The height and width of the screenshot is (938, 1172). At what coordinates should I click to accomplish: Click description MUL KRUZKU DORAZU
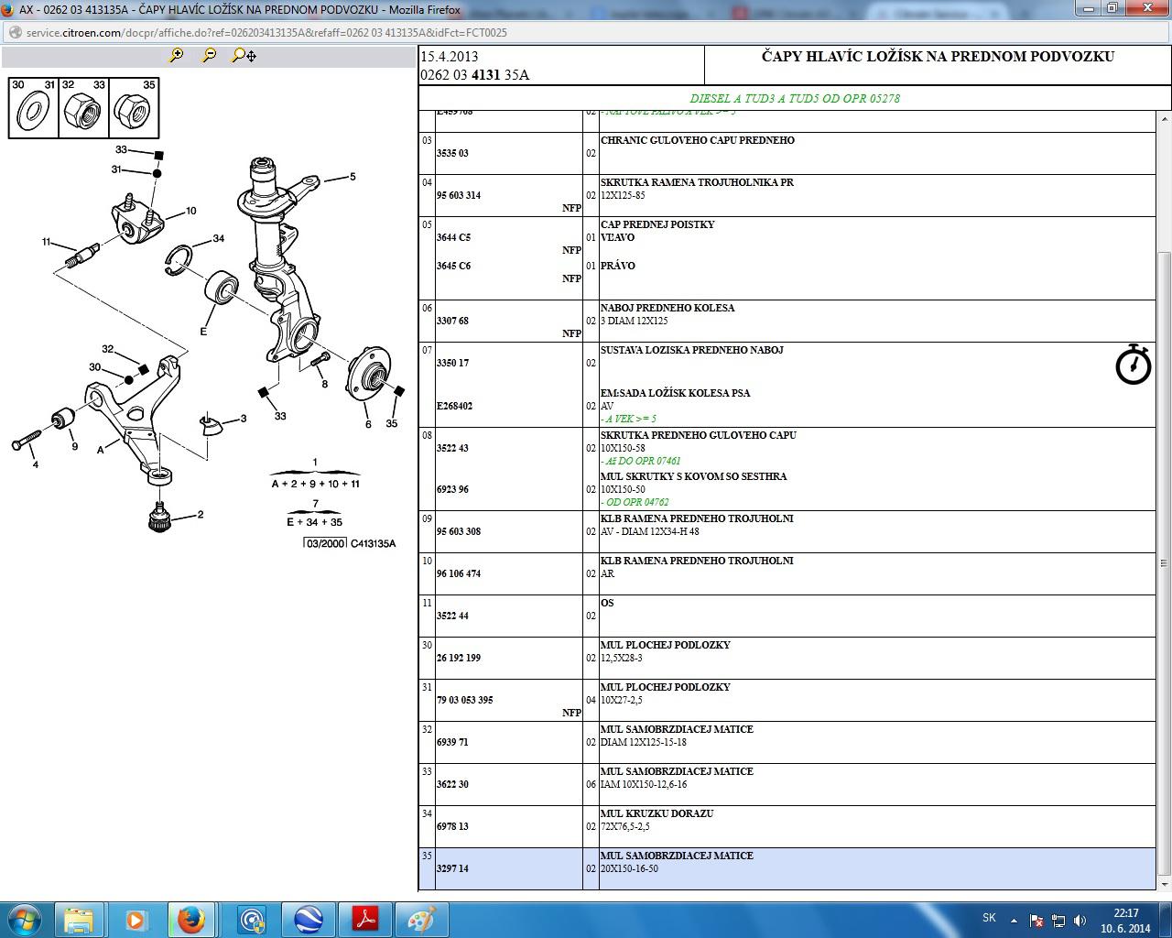tap(657, 813)
